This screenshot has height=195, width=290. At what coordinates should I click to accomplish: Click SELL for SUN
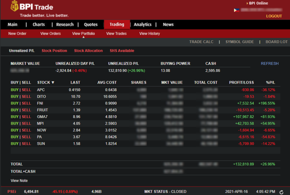26,144
